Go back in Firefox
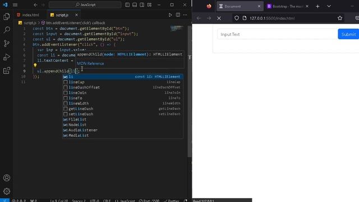The width and height of the screenshot is (359, 202). (x=199, y=18)
